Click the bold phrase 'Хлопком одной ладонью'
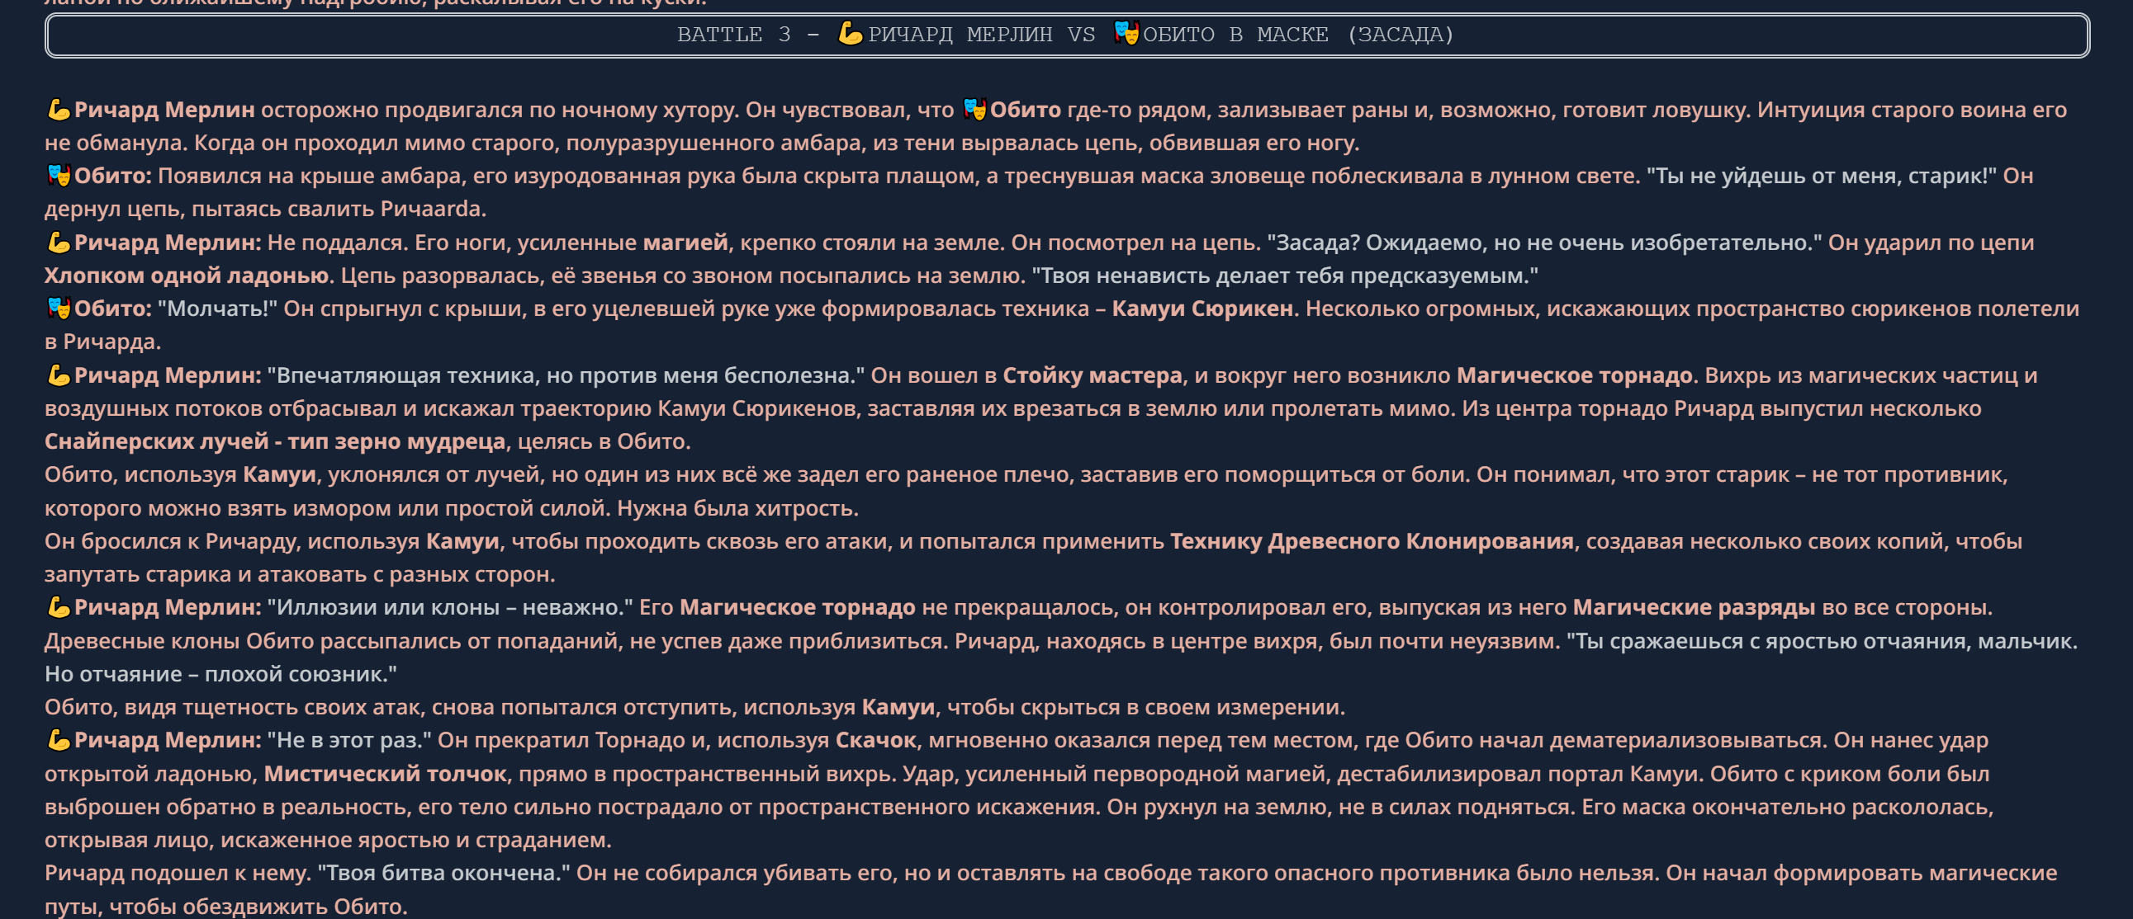The width and height of the screenshot is (2133, 919). (x=187, y=276)
